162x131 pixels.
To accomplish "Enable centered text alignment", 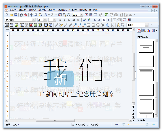I will click(x=104, y=20).
